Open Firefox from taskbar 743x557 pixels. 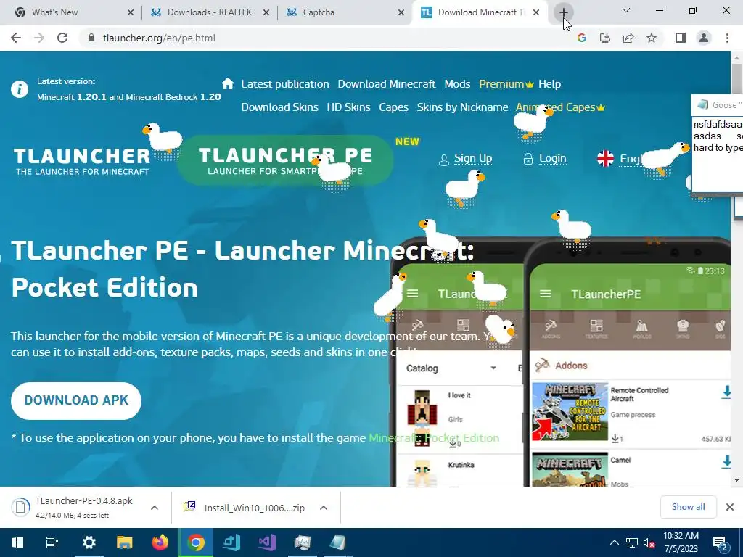pyautogui.click(x=160, y=542)
